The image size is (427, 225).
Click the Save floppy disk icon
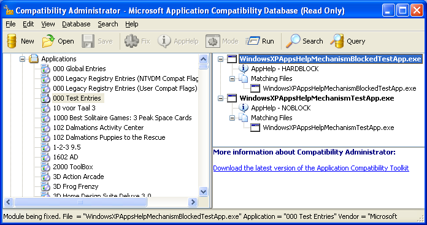click(x=88, y=41)
